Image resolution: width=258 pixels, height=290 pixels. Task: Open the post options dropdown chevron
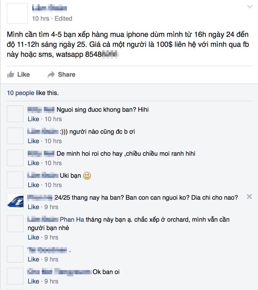(250, 7)
